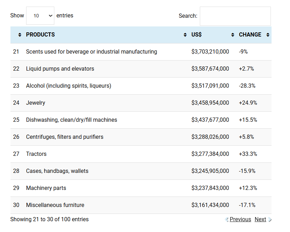
Task: Click the +2.7% change value
Action: [x=246, y=69]
